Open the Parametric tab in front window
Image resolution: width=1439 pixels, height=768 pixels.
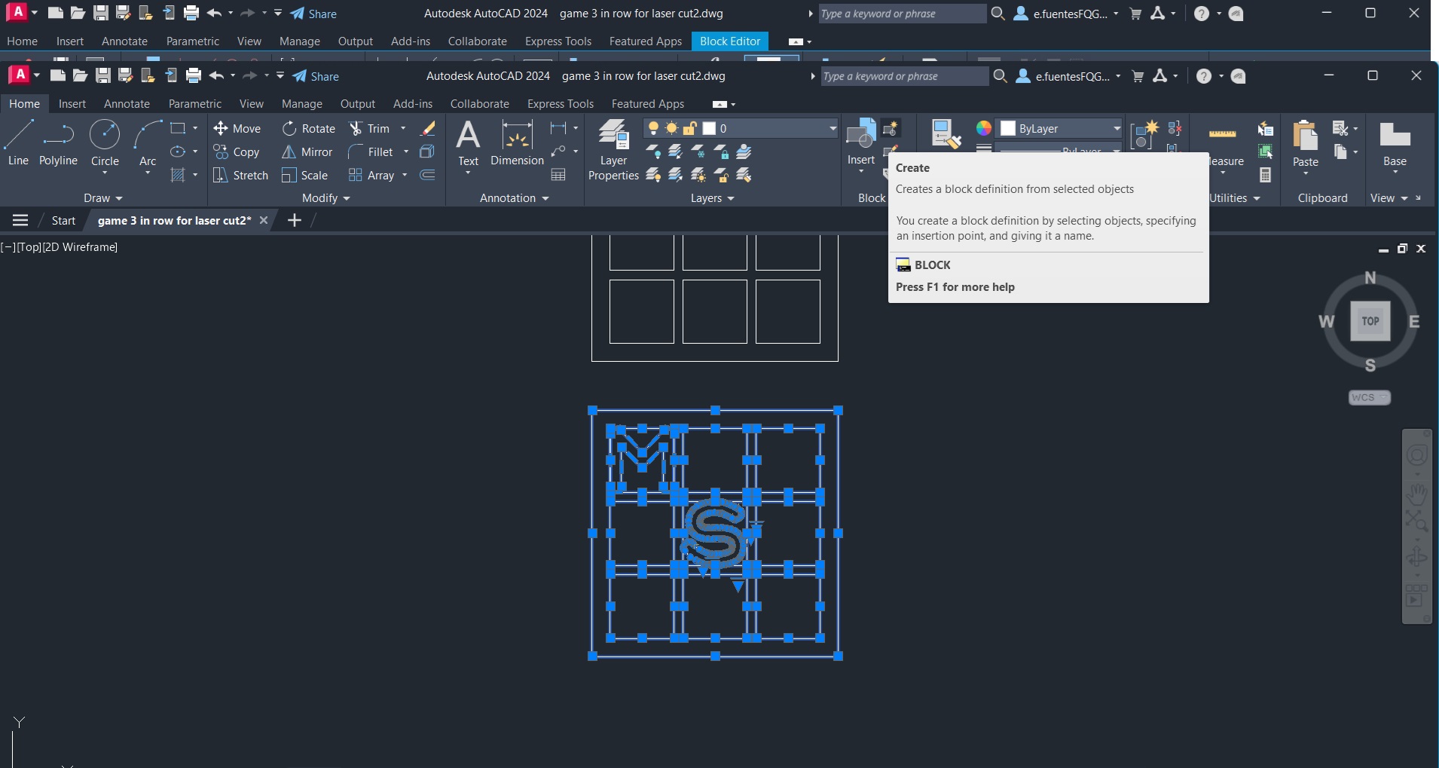(x=195, y=104)
